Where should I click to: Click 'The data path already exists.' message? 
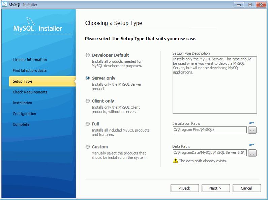[x=203, y=161]
